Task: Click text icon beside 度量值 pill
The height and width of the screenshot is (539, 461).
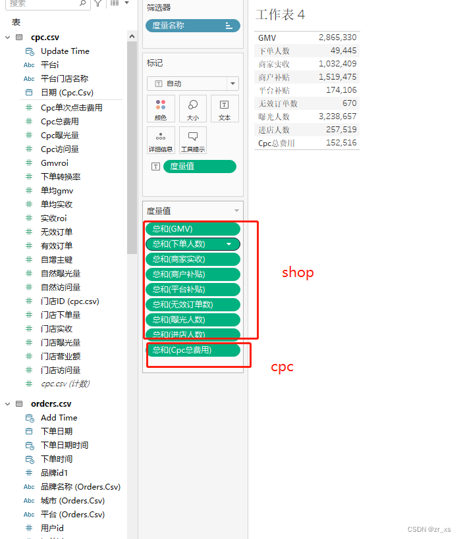Action: 155,167
